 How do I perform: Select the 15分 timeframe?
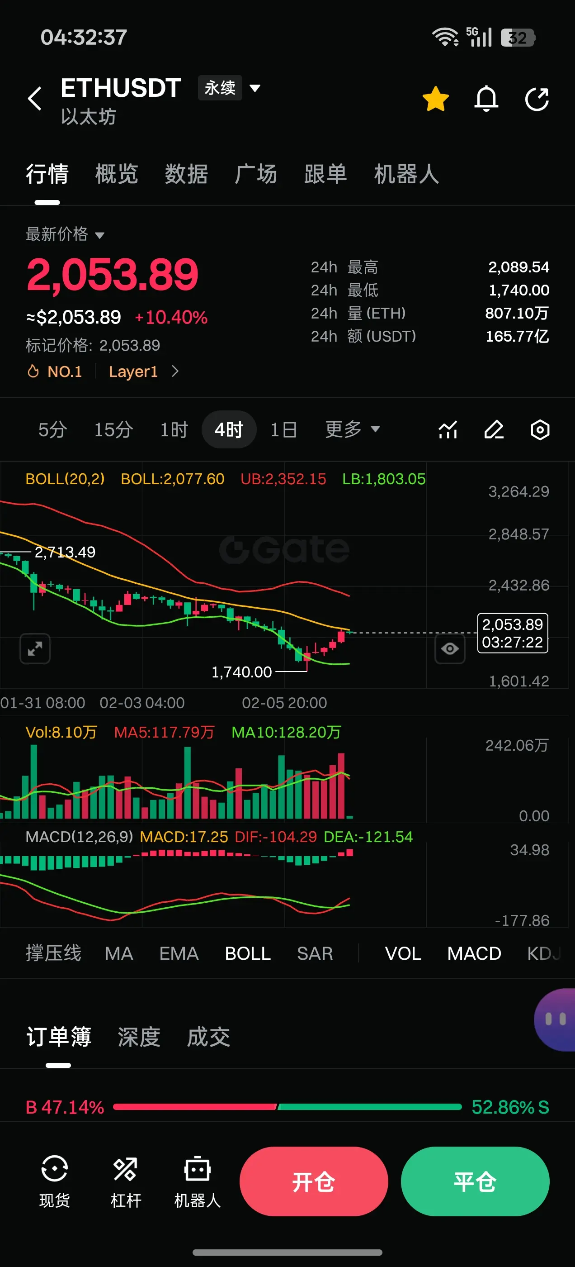(113, 430)
